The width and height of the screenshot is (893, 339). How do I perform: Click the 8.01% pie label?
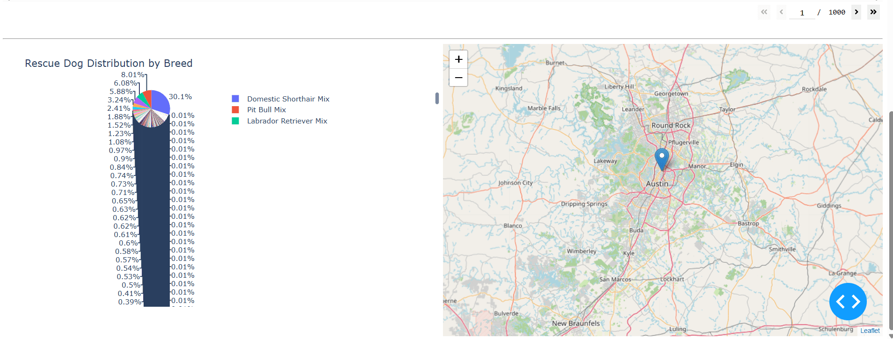[132, 75]
